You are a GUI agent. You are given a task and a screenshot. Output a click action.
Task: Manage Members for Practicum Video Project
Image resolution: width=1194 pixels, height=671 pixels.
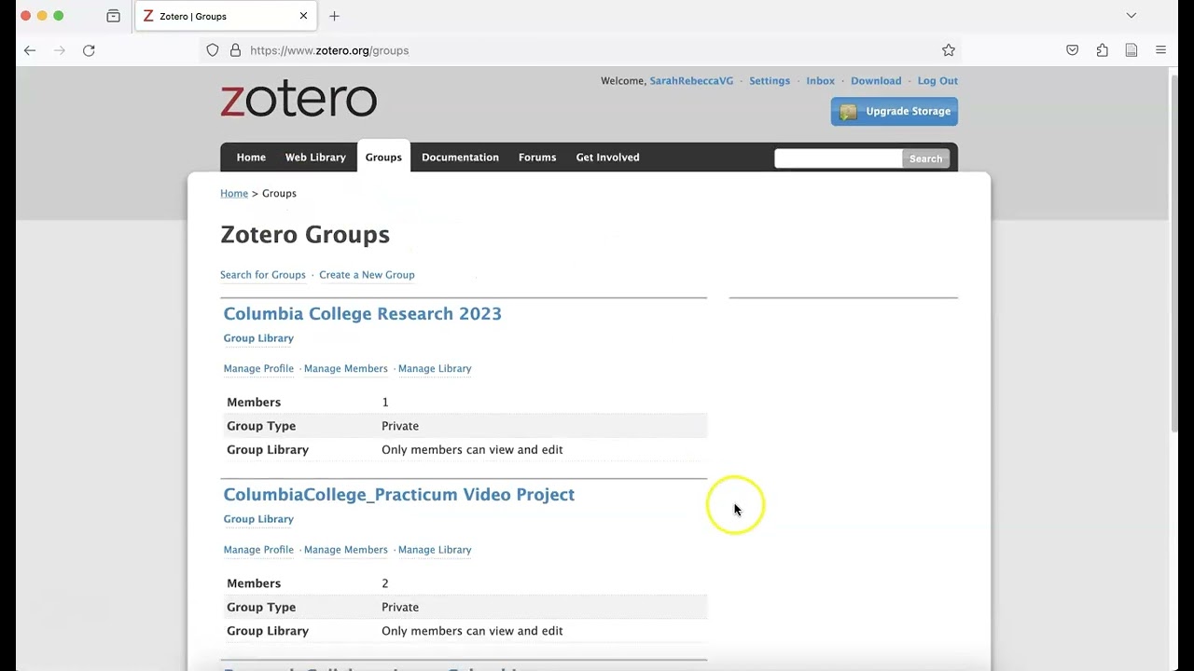pos(345,550)
